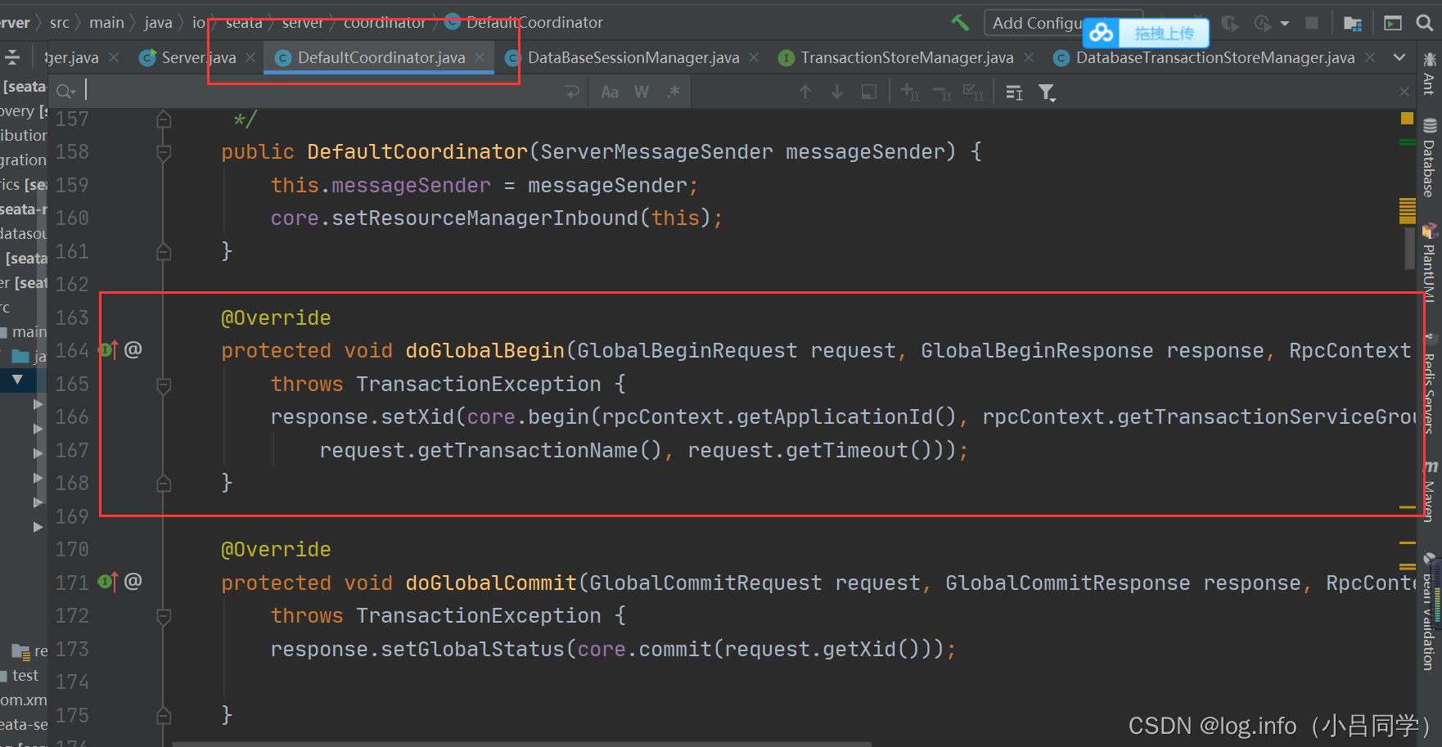This screenshot has width=1442, height=747.
Task: Click 'DefaultCoordinator' in the breadcrumb
Action: tap(534, 23)
